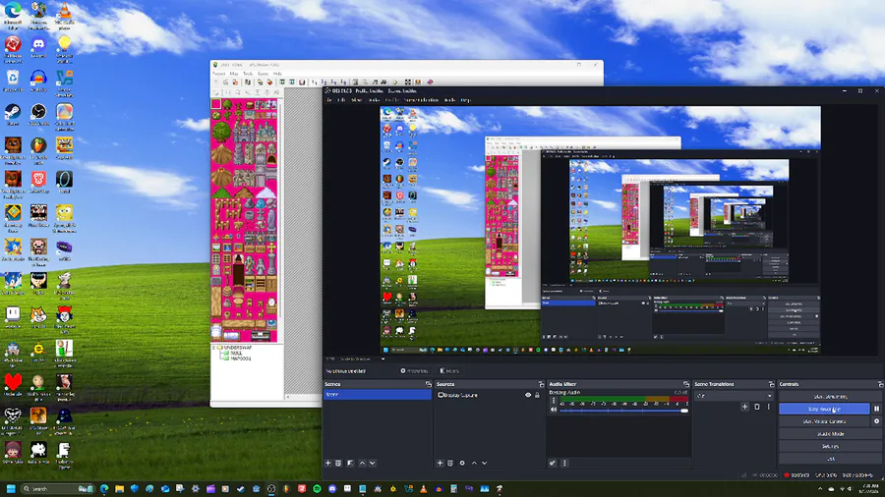Image resolution: width=885 pixels, height=497 pixels.
Task: Open advanced audio properties in Audio Mixer
Action: click(552, 463)
